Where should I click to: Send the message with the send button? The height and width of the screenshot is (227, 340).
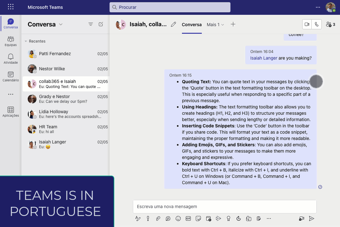(x=312, y=218)
